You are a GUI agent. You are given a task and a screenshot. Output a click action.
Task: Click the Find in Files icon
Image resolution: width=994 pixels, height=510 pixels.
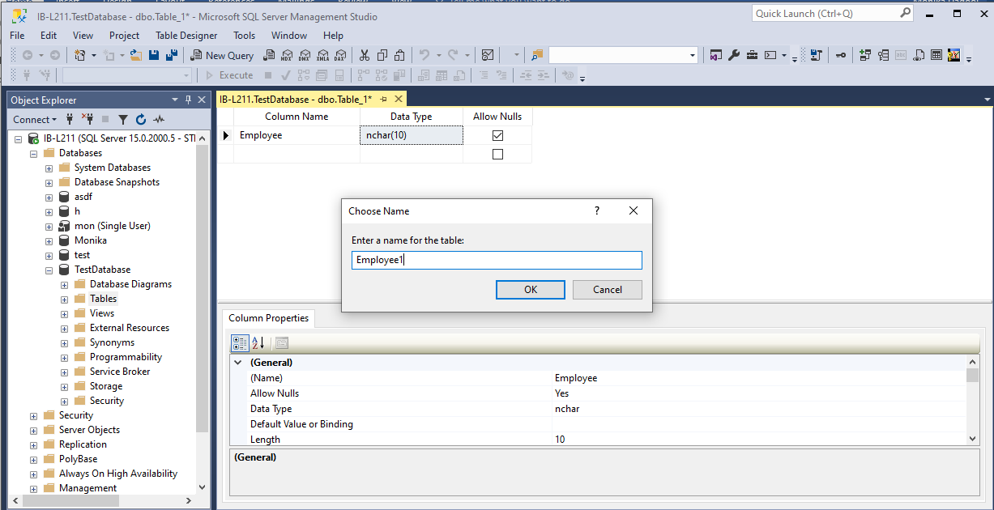[537, 55]
